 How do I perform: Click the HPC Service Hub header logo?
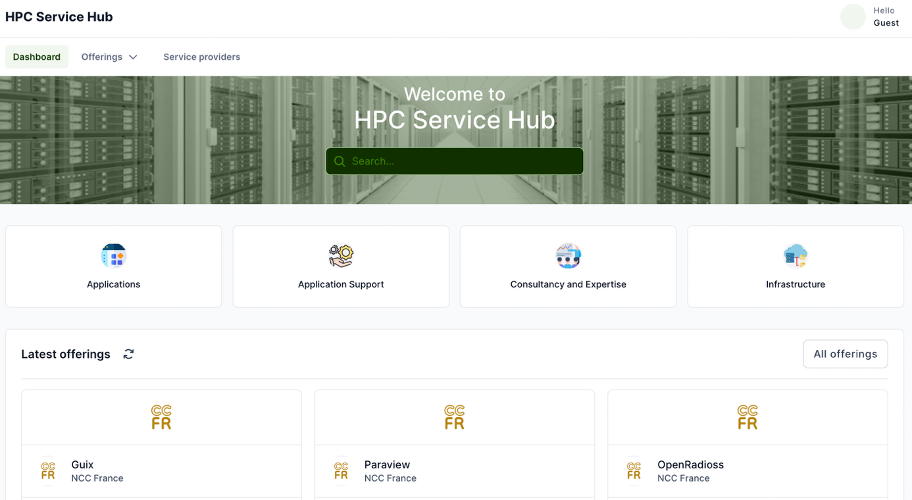click(59, 16)
